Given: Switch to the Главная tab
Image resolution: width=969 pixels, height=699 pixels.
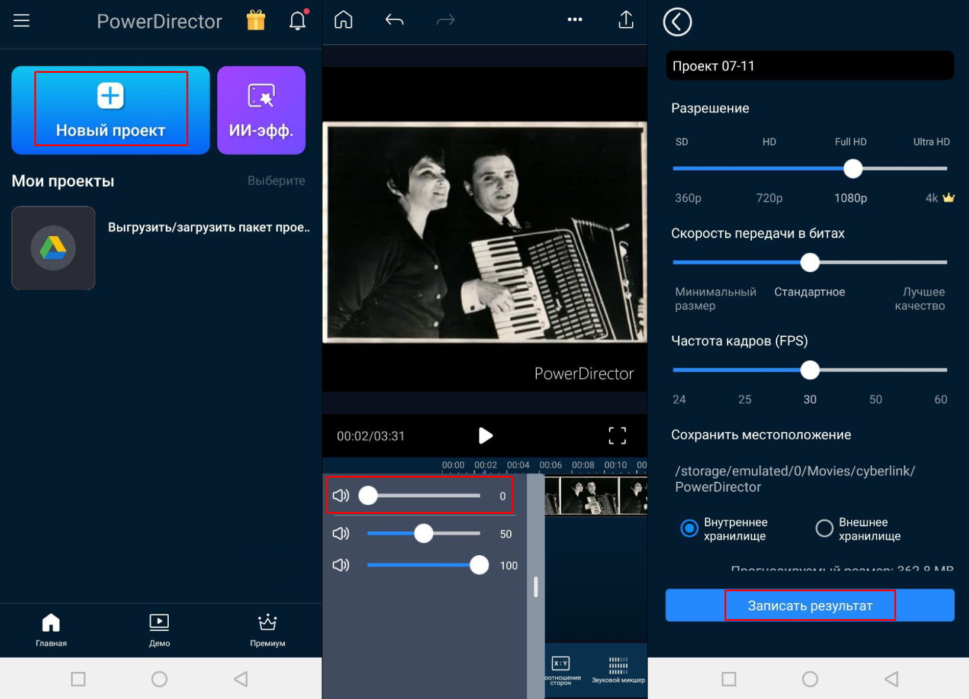Looking at the screenshot, I should [51, 630].
